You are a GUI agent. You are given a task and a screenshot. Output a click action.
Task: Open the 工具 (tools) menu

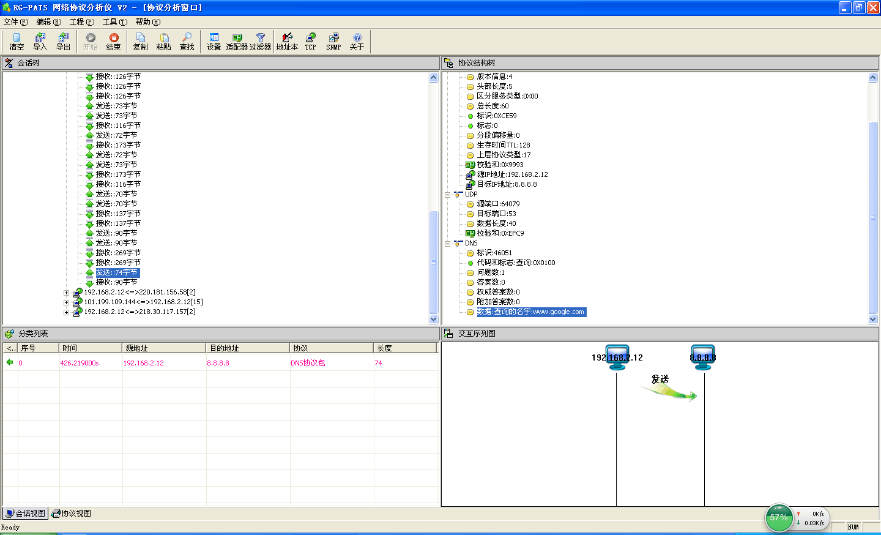(114, 22)
